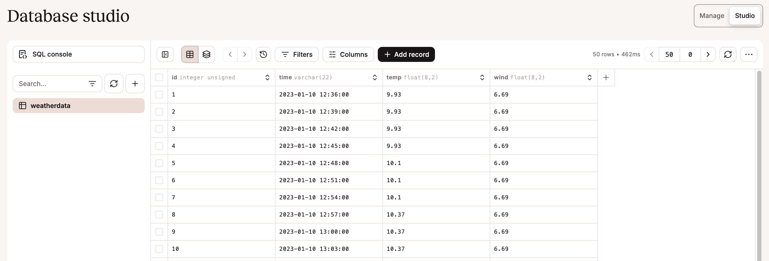Viewport: 769px width, 261px height.
Task: Add a new table with plus icon
Action: pyautogui.click(x=135, y=83)
